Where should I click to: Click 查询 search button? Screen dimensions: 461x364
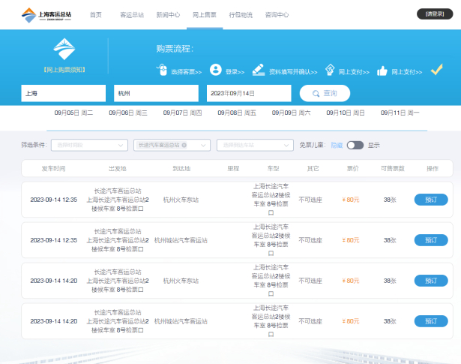point(325,93)
